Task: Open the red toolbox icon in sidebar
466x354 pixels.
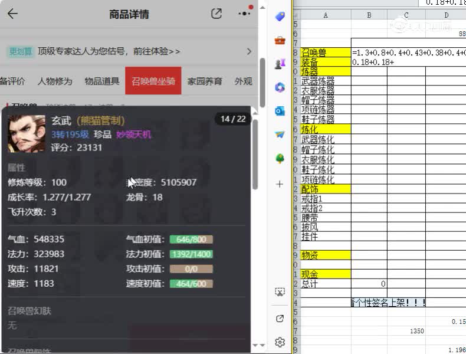Action: coord(280,40)
